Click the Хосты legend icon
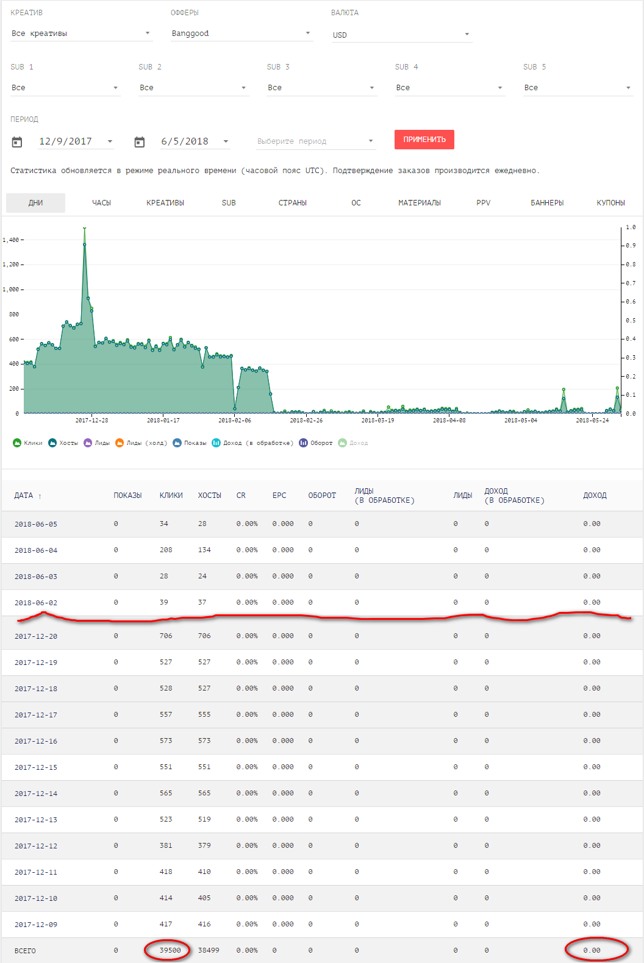The image size is (644, 963). (52, 443)
